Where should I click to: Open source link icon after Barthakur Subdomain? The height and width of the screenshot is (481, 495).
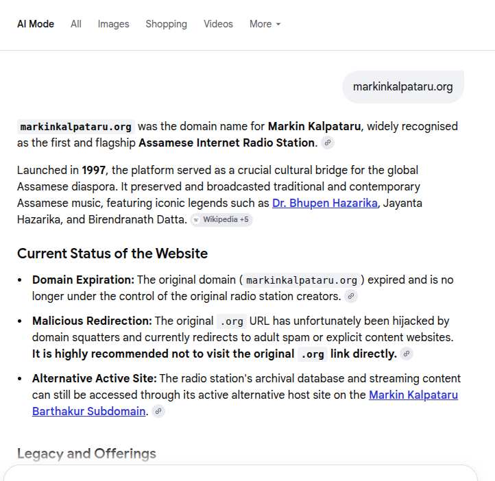tap(158, 411)
